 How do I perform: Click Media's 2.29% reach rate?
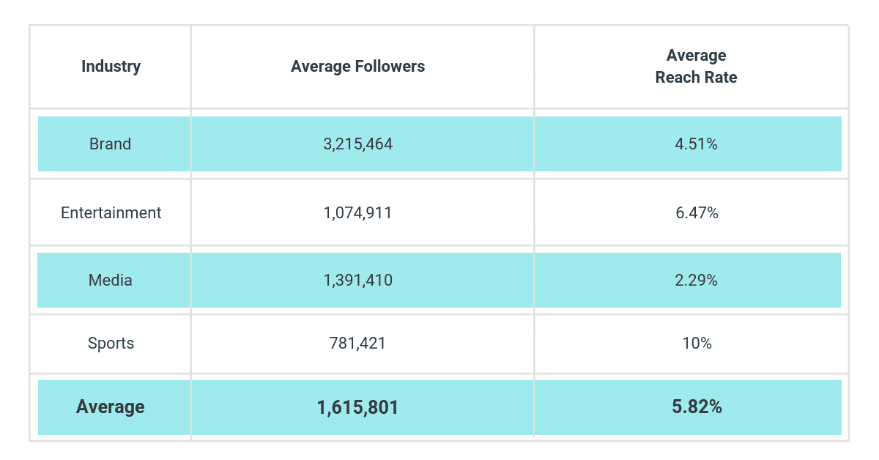click(696, 280)
